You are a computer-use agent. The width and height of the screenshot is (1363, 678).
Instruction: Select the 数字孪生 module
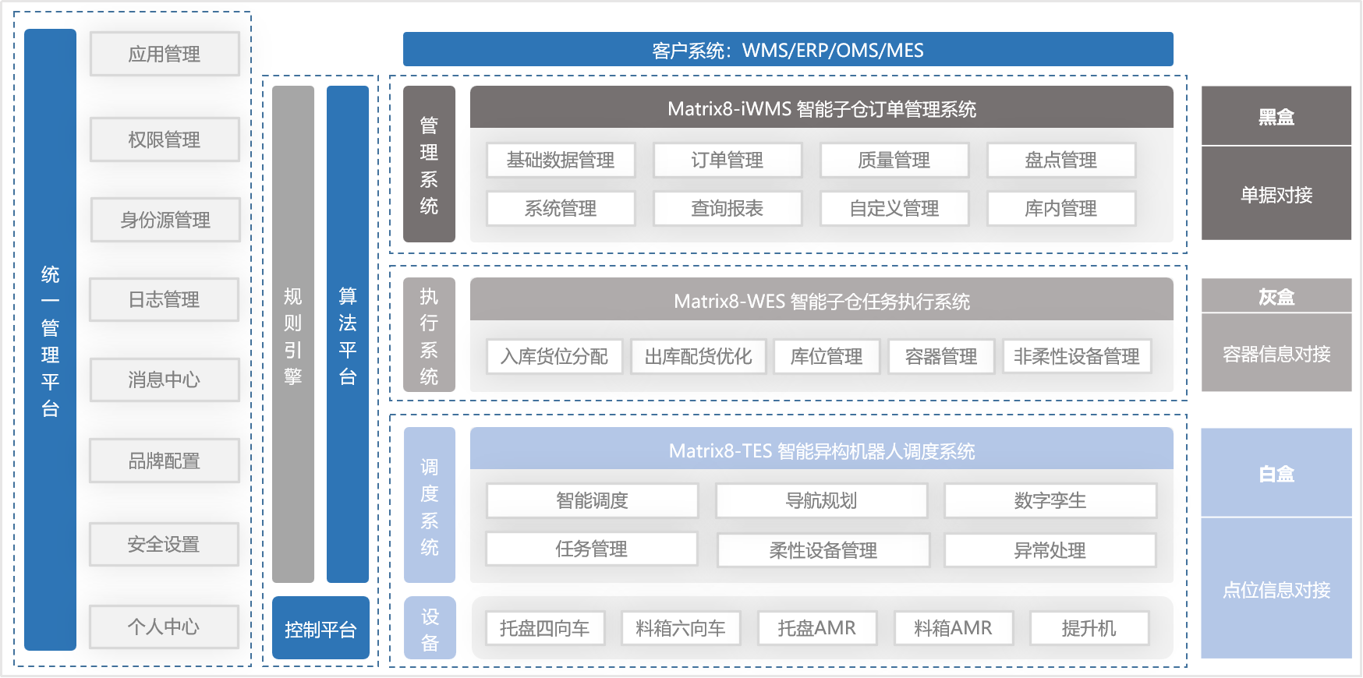click(1050, 500)
